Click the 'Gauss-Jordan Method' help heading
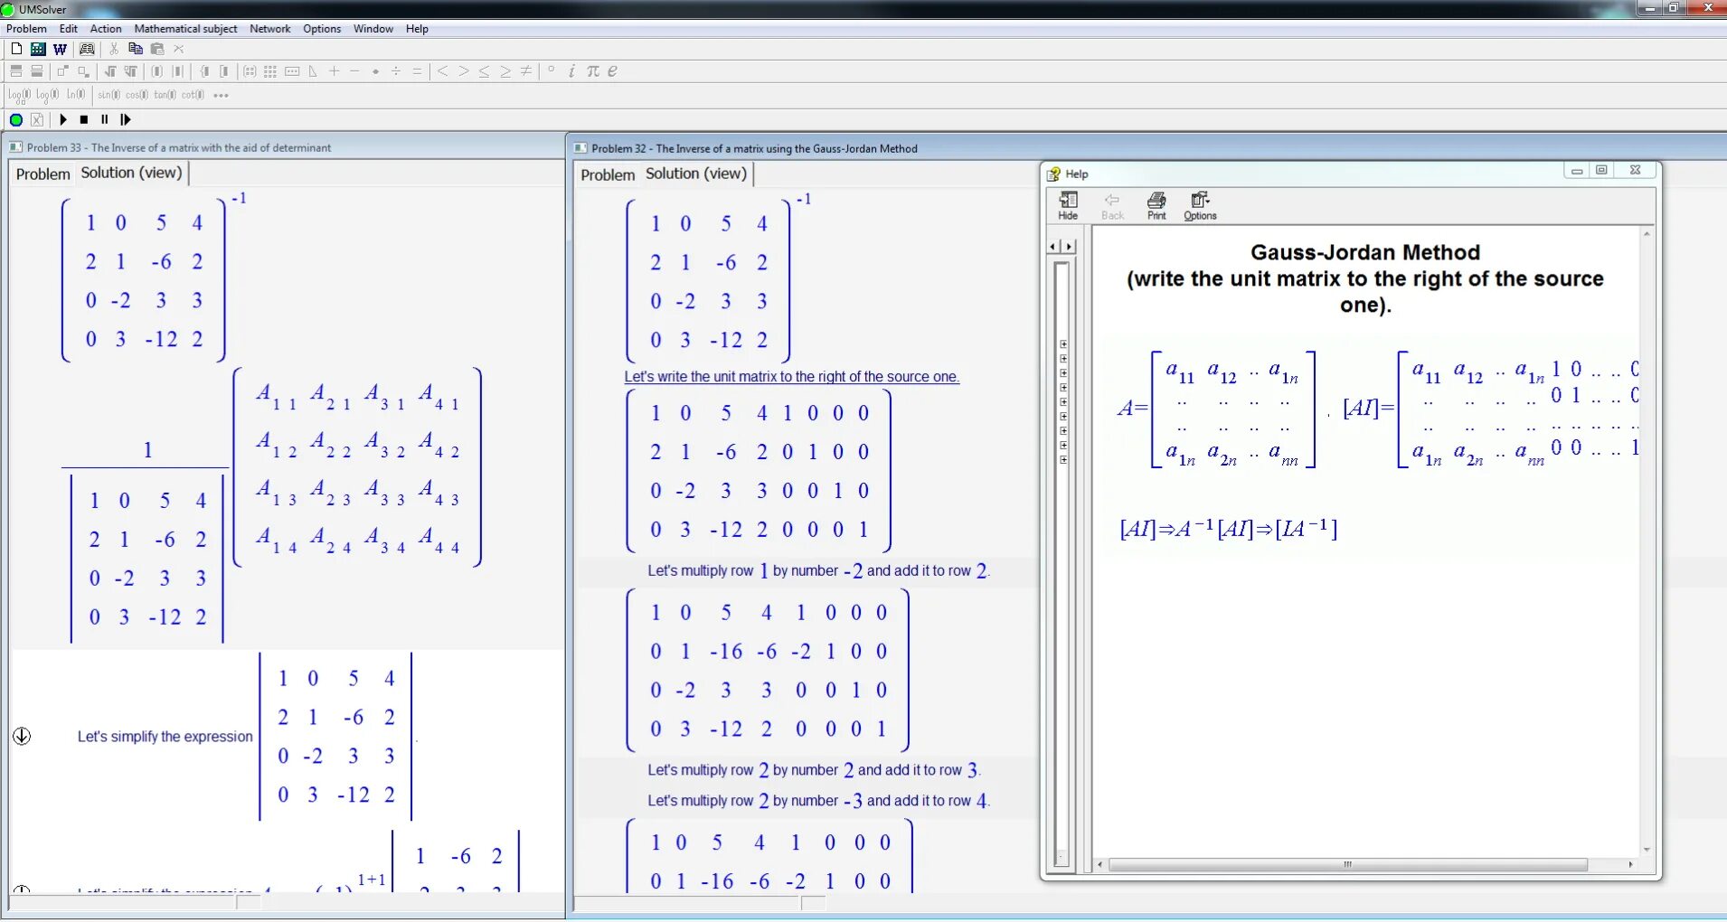 tap(1365, 252)
